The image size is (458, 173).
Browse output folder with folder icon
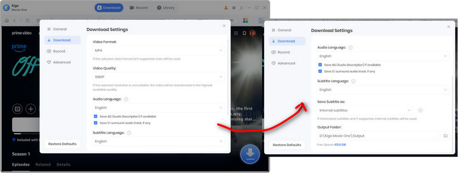coord(446,136)
